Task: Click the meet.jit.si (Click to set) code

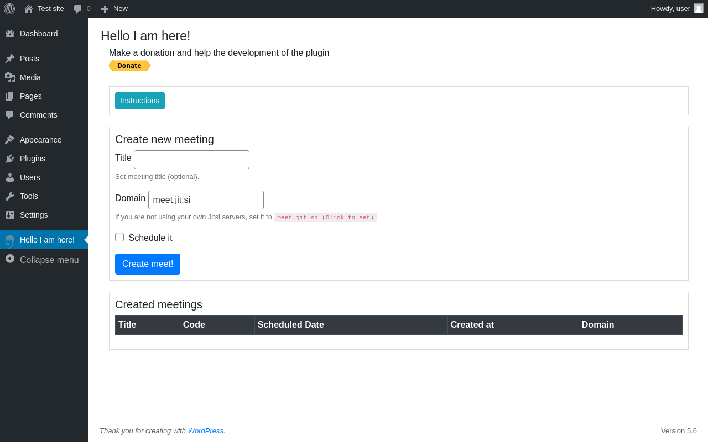Action: click(x=325, y=218)
